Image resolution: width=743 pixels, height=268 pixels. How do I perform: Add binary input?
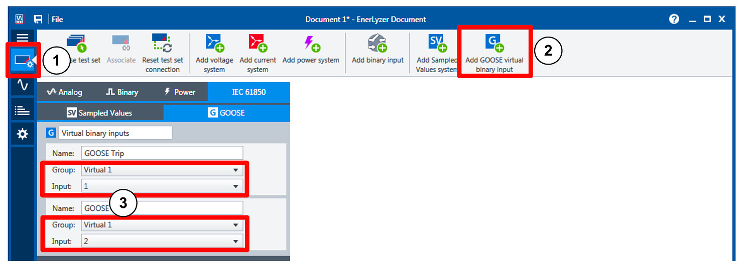point(378,49)
